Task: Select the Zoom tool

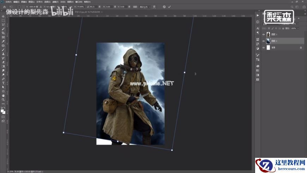Action: tap(3, 100)
